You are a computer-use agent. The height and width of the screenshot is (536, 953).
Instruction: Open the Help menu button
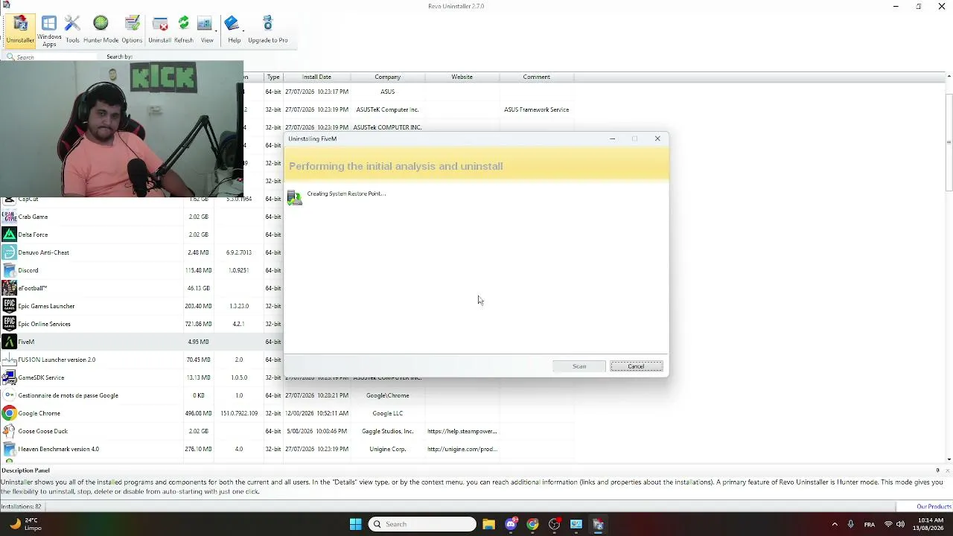pos(234,30)
